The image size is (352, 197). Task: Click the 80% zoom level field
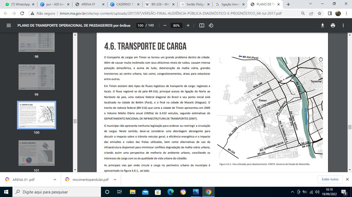pyautogui.click(x=177, y=25)
